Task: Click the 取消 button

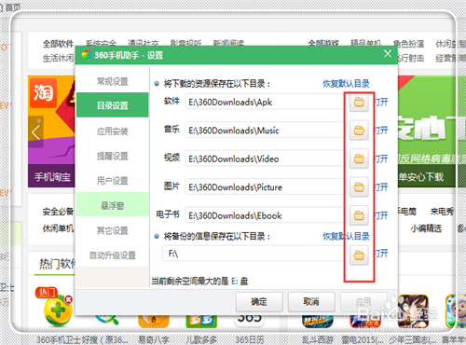Action: (x=311, y=301)
